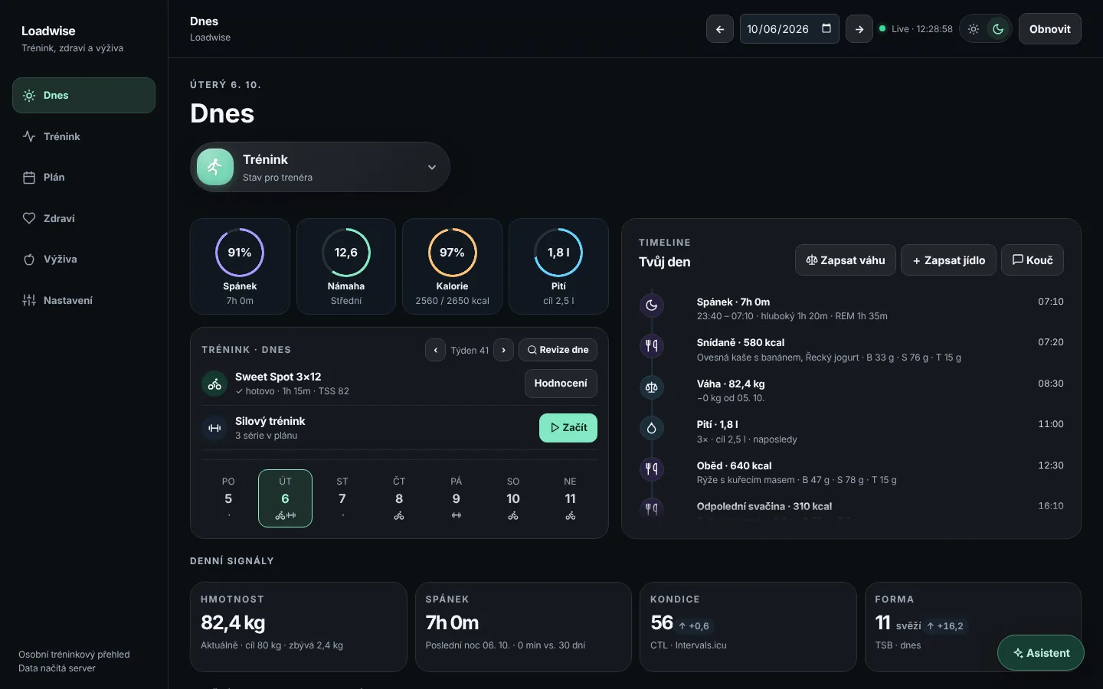Open the Pití 1,8 l ring card

pos(558,266)
